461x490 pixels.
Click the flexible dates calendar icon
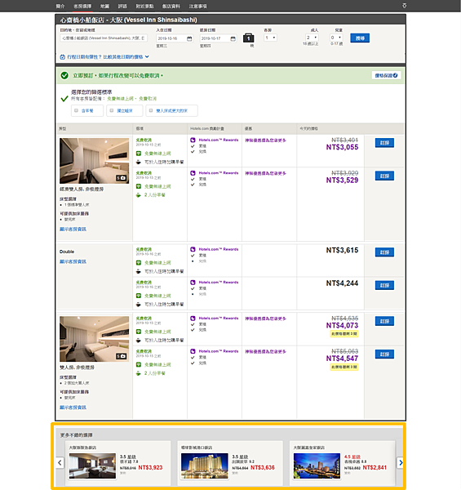[63, 57]
